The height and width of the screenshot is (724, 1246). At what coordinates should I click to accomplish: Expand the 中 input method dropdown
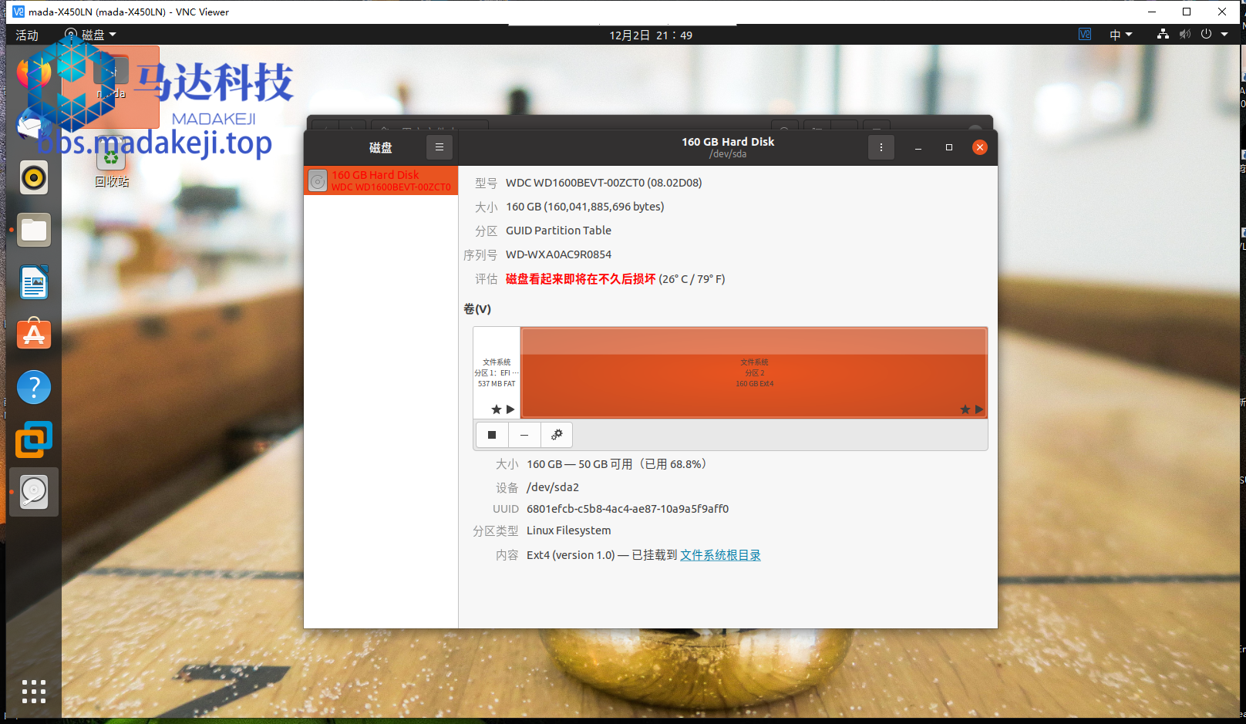point(1121,35)
